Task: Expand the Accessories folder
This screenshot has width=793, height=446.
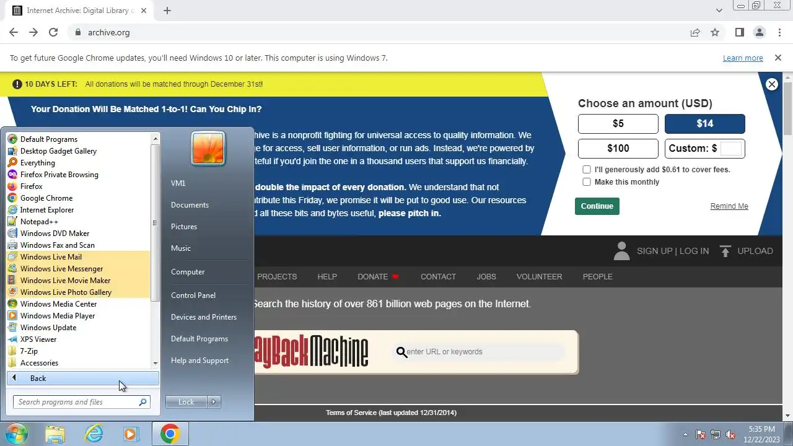Action: 38,363
